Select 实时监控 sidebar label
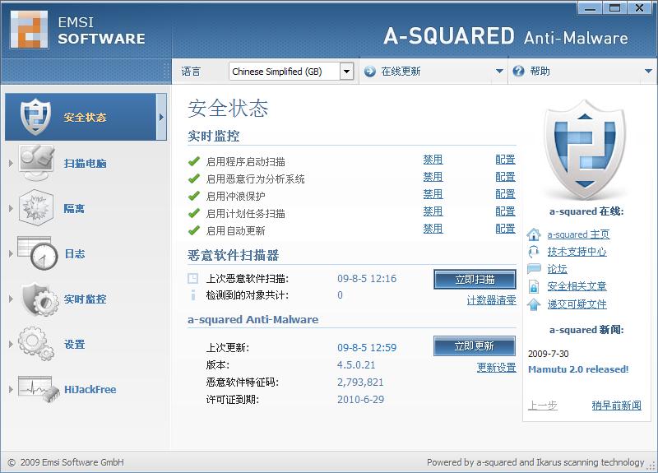The image size is (658, 473). point(86,299)
